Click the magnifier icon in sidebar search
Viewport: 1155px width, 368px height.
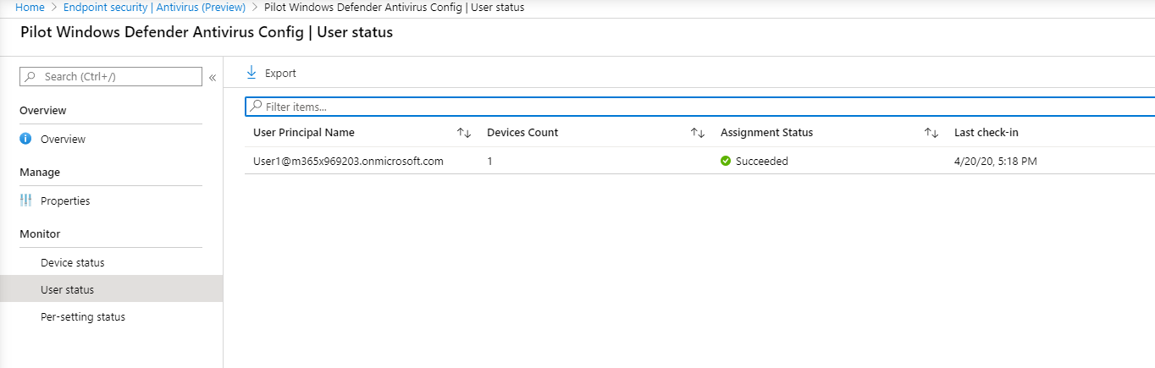point(30,76)
